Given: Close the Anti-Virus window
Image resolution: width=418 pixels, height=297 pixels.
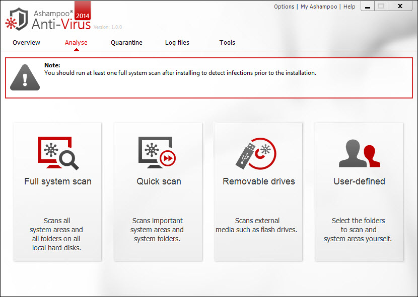Looking at the screenshot, I should point(400,7).
